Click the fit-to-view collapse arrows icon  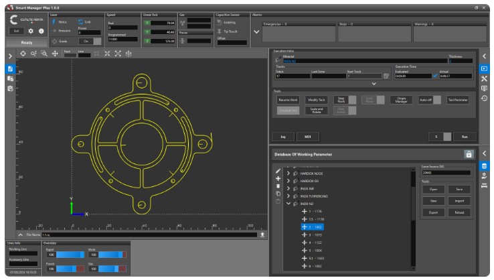tap(107, 54)
